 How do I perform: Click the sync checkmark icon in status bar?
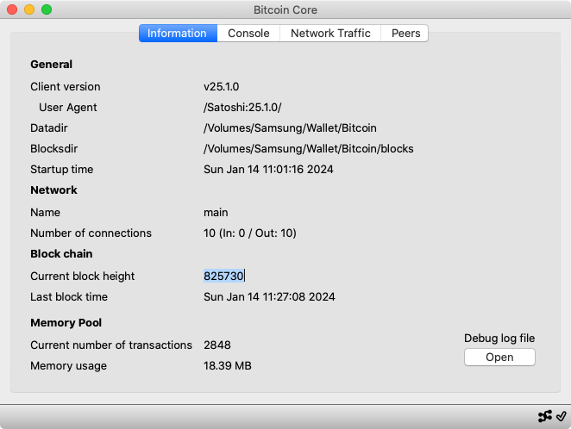coord(562,416)
